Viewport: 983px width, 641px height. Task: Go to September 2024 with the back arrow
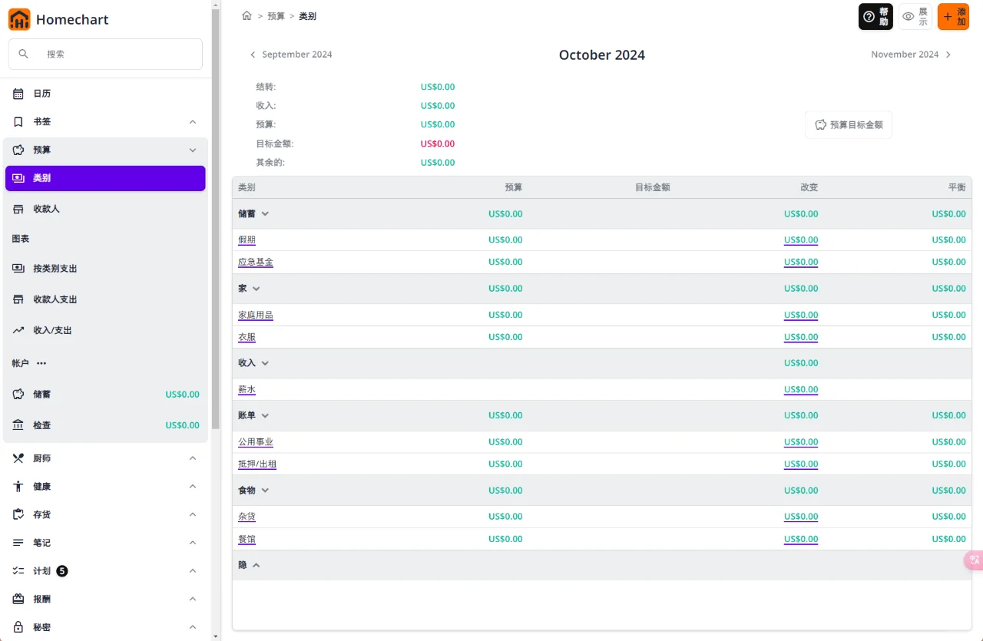(x=253, y=55)
